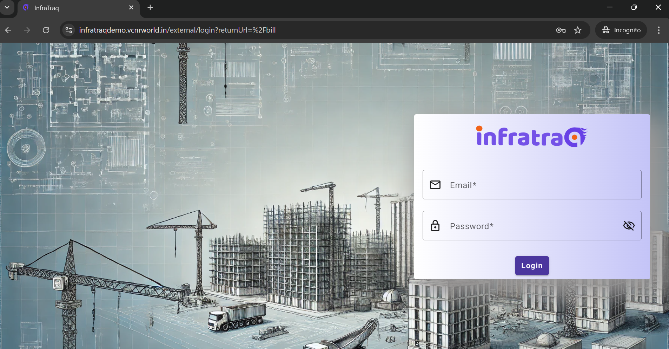Bookmark this page with star icon
This screenshot has width=669, height=349.
(578, 30)
